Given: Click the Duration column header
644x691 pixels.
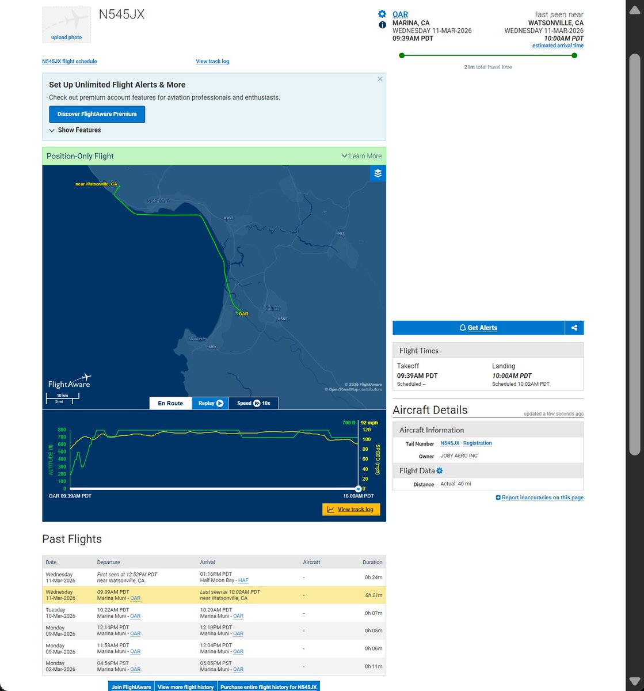Looking at the screenshot, I should [372, 562].
